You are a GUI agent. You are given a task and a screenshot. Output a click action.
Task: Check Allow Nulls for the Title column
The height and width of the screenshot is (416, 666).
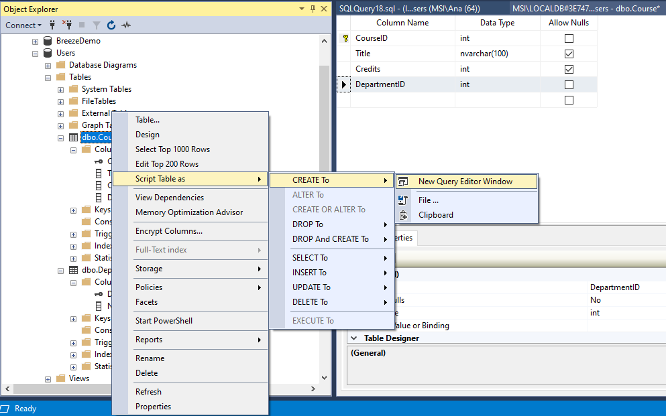click(569, 54)
